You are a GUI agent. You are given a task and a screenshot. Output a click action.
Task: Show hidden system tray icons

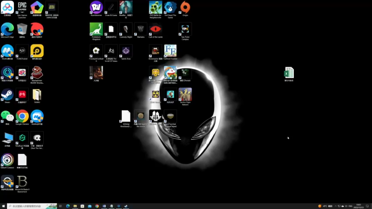pyautogui.click(x=335, y=206)
